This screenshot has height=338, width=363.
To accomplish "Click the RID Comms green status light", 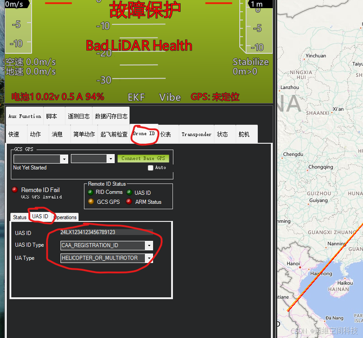I will (x=90, y=192).
